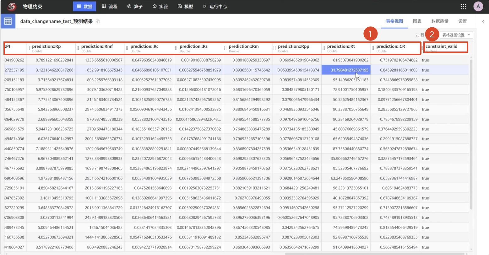
Task: Select cell 0.8801860259330697 in Rm column
Action: (247, 60)
